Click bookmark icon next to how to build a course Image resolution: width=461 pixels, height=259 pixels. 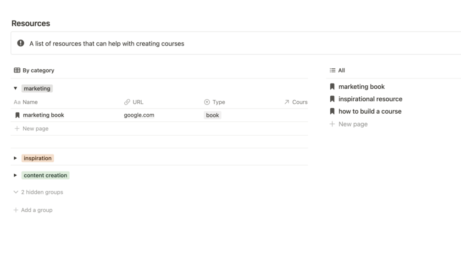point(332,111)
